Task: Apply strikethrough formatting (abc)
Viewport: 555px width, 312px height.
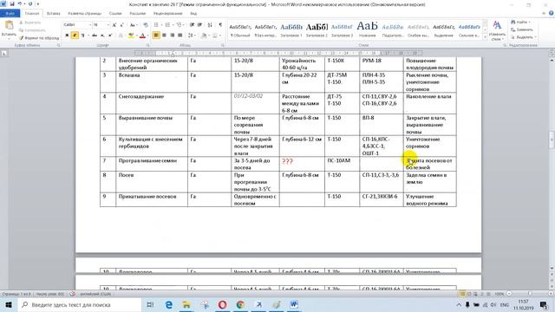Action: point(95,36)
